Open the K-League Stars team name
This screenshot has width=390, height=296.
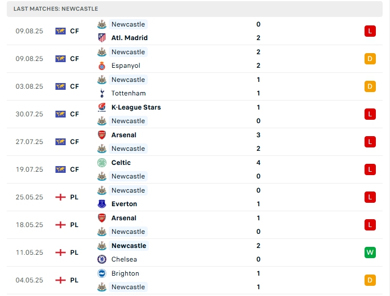[136, 107]
